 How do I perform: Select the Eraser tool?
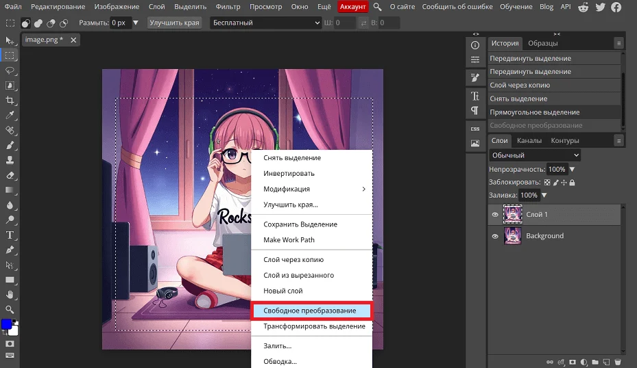(x=10, y=175)
